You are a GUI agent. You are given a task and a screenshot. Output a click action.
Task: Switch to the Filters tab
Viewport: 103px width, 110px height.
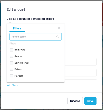(17, 29)
